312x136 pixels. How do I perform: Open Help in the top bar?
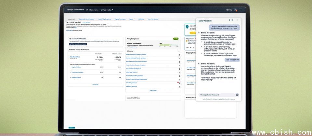tap(229, 10)
